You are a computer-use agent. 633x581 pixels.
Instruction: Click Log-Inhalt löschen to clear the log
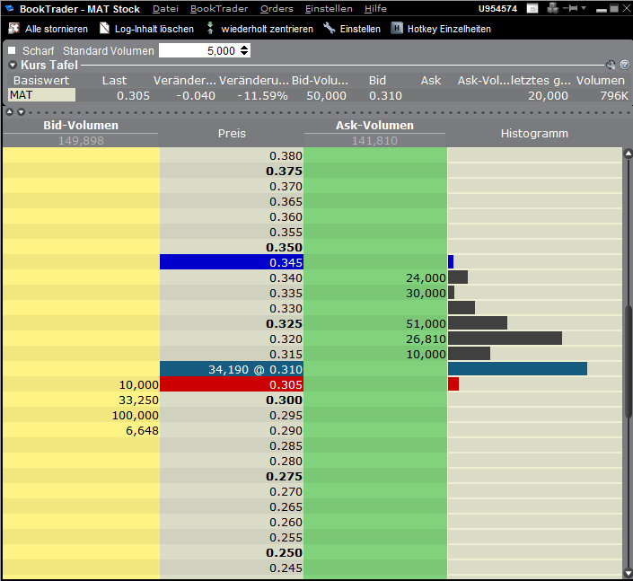(146, 29)
